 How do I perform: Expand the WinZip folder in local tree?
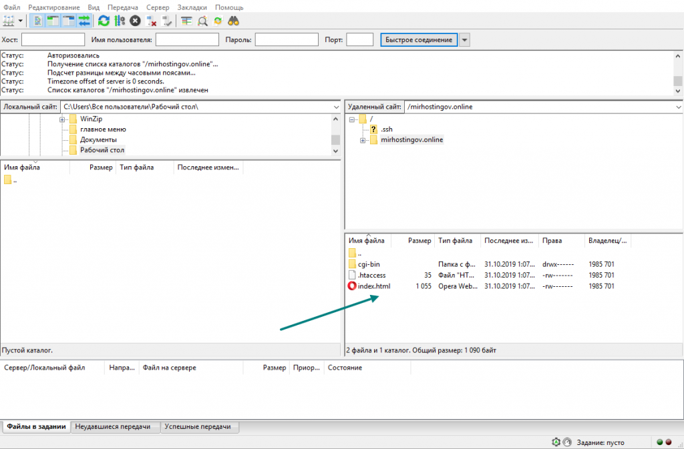point(62,119)
